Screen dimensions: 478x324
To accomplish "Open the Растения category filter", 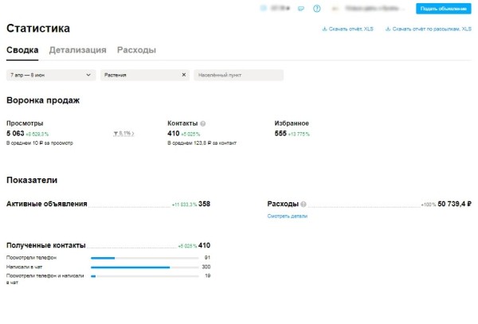I will [139, 75].
